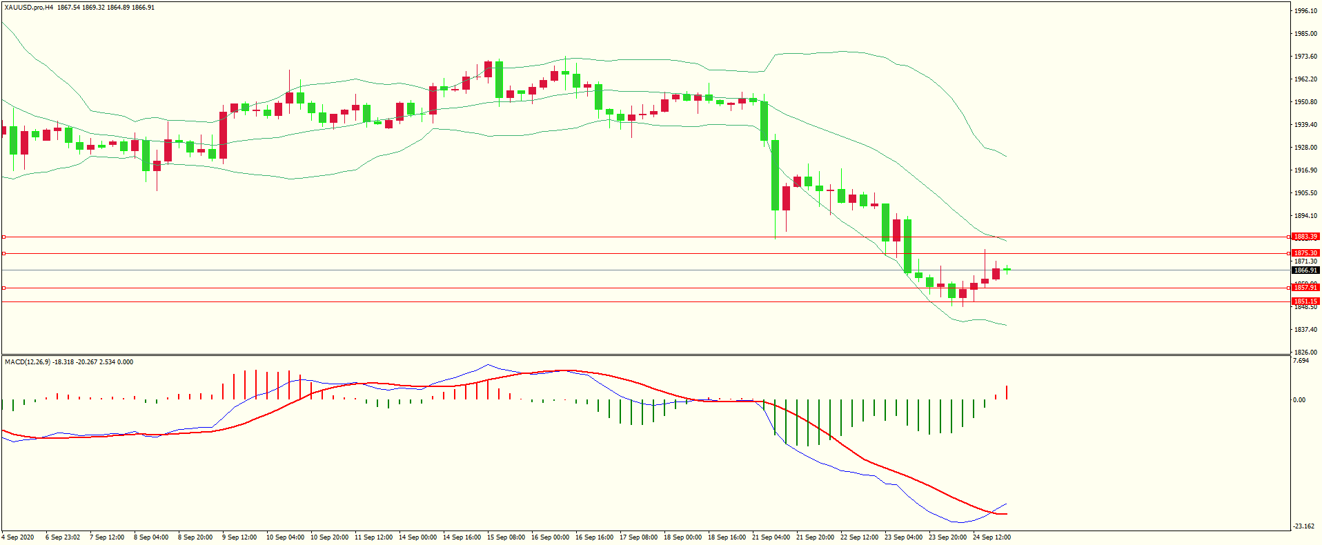Click the XAUUSD.pro,H4 chart title text
The height and width of the screenshot is (545, 1322).
pos(29,8)
